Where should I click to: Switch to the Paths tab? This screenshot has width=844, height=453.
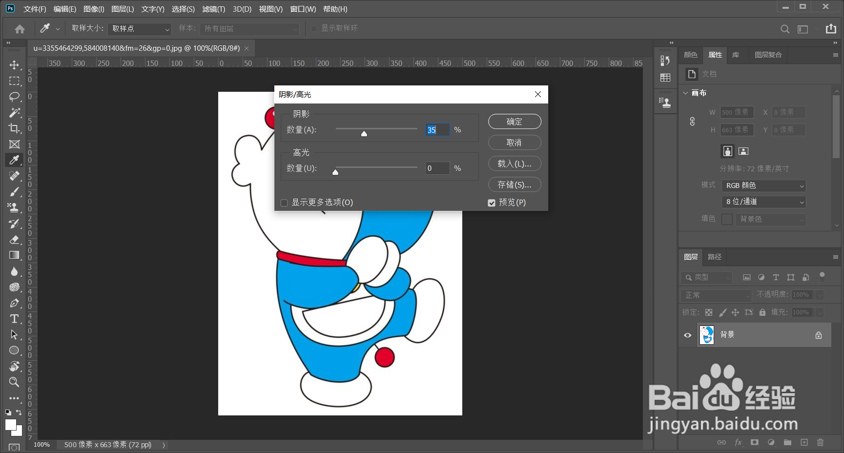(714, 257)
